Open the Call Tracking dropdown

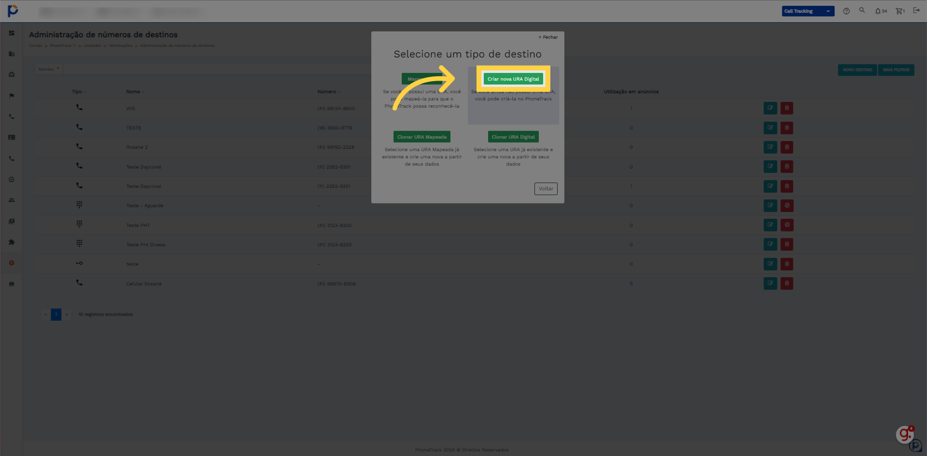(x=808, y=11)
